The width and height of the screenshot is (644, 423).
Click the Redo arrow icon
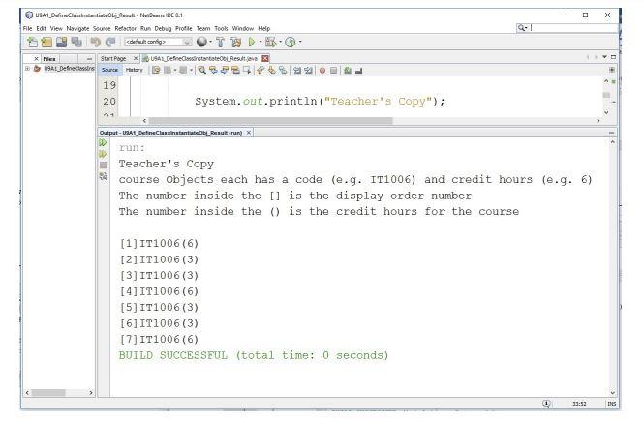(110, 42)
